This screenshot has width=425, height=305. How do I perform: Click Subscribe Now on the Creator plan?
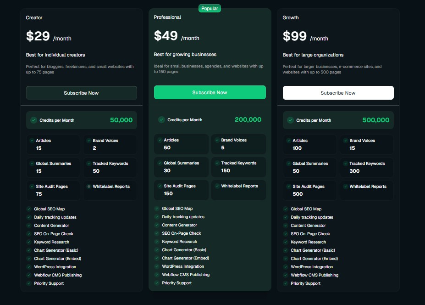[x=81, y=92]
